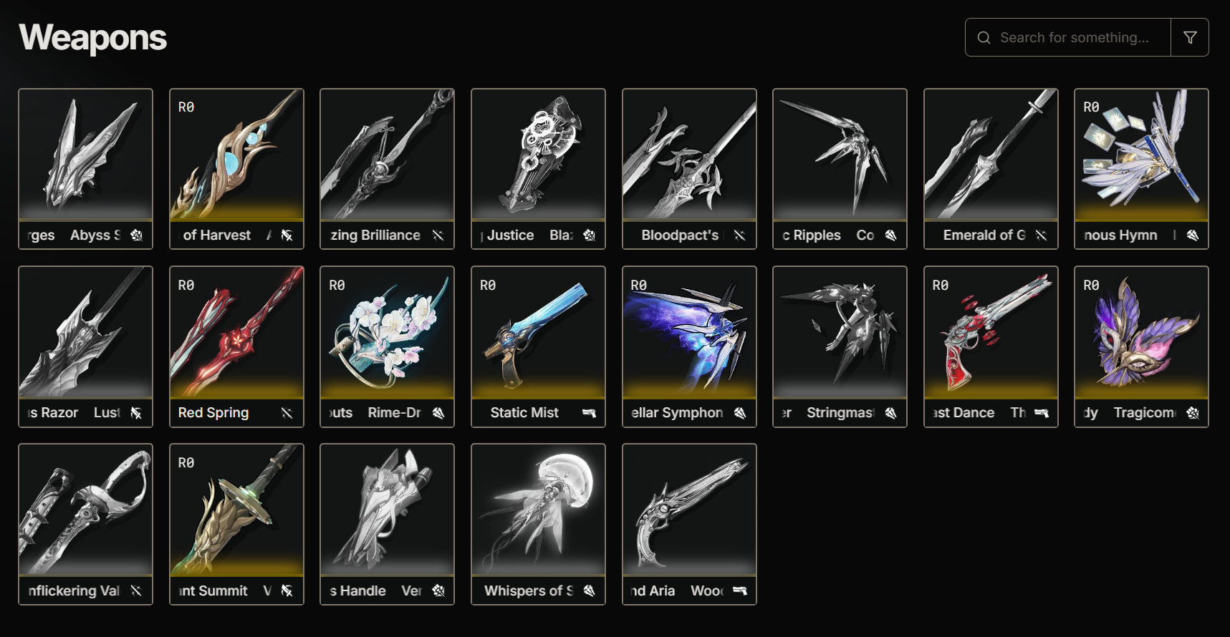
Task: Click the sword type icon on Red Spring
Action: tap(287, 413)
